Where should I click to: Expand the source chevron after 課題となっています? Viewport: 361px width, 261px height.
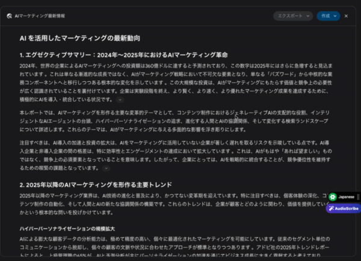[x=106, y=168]
